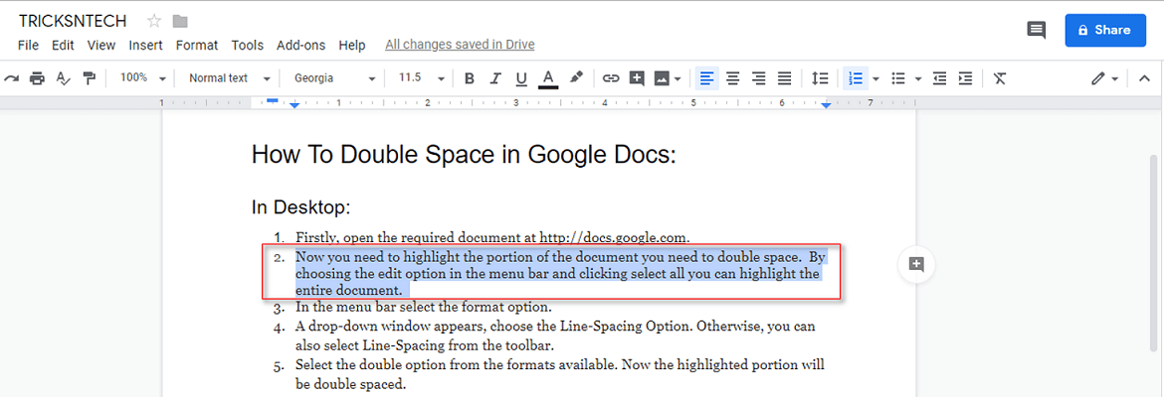Select the paint format roller icon
Screen dimensions: 1164x397
[90, 77]
